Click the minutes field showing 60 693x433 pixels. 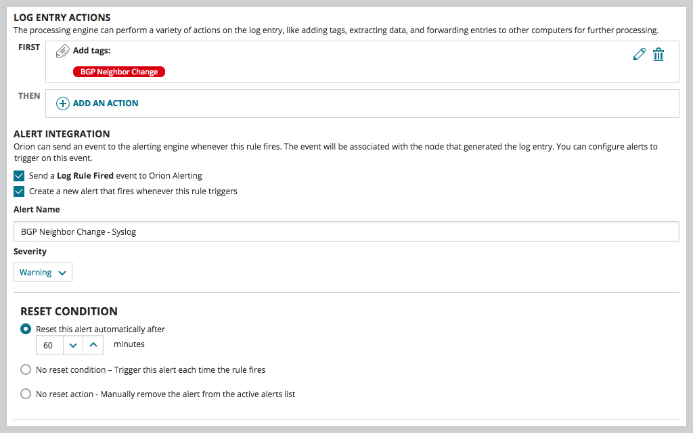[x=48, y=344]
